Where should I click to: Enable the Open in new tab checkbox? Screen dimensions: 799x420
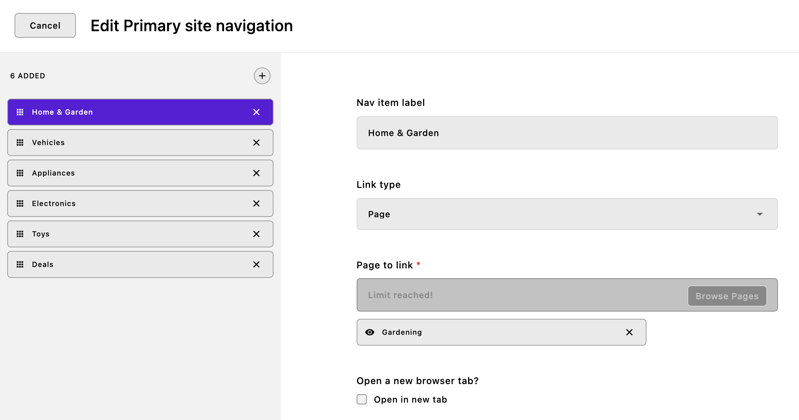coord(362,399)
